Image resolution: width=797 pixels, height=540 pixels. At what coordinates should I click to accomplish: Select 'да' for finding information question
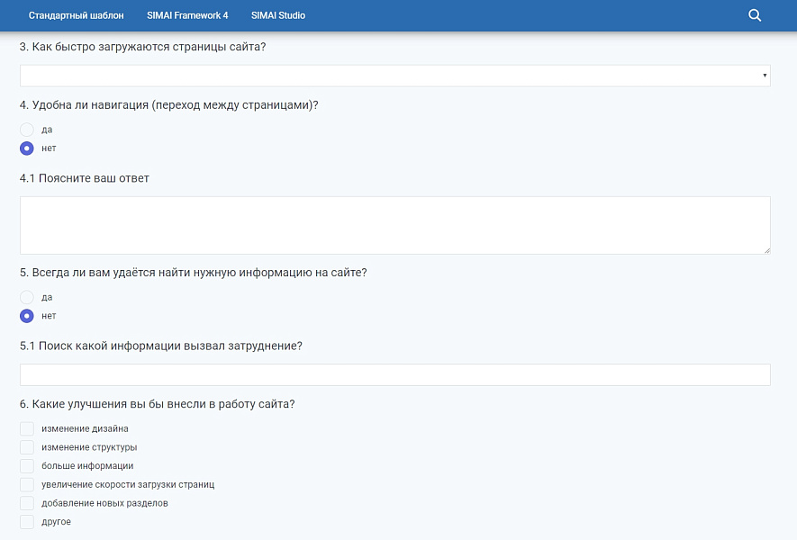point(27,297)
